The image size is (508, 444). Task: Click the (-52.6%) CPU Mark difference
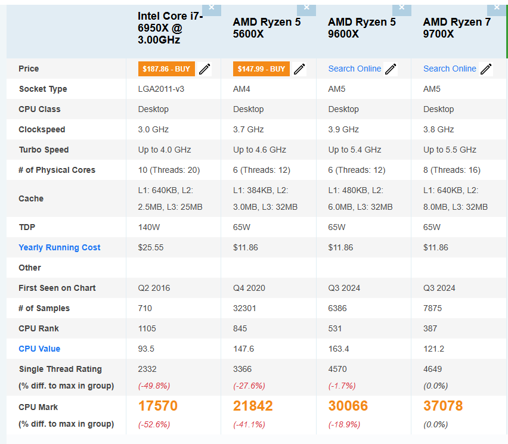pyautogui.click(x=154, y=424)
